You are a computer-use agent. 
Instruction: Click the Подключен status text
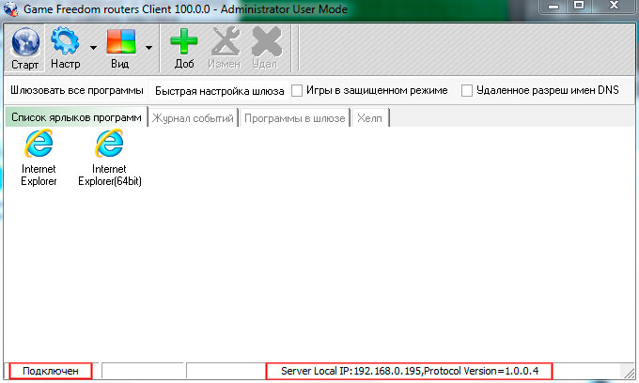(x=51, y=371)
